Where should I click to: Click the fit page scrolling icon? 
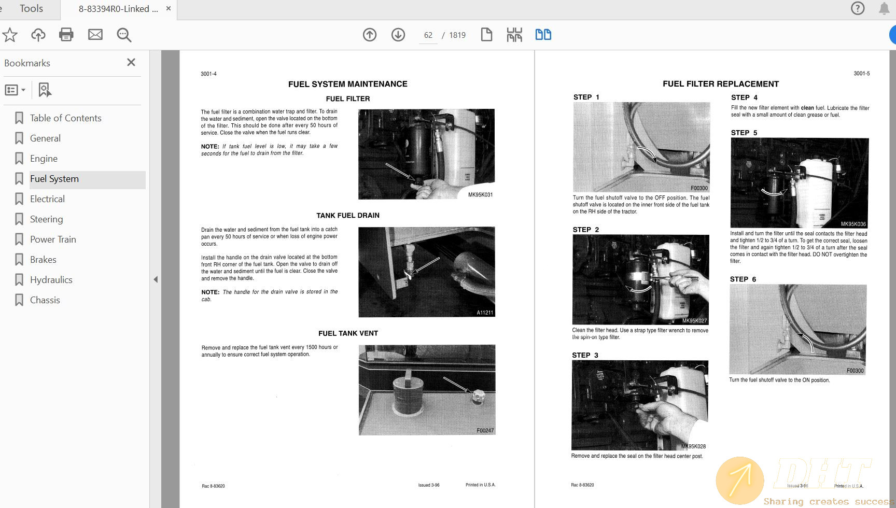click(x=514, y=35)
